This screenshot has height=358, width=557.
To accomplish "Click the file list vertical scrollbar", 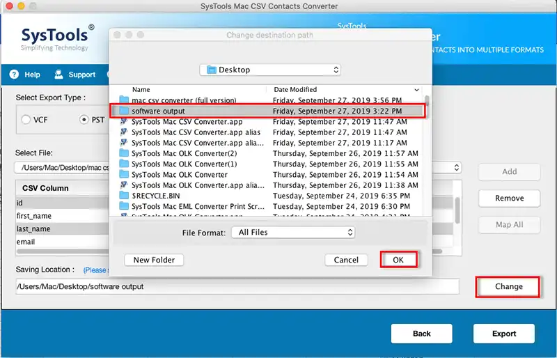I will tap(427, 100).
